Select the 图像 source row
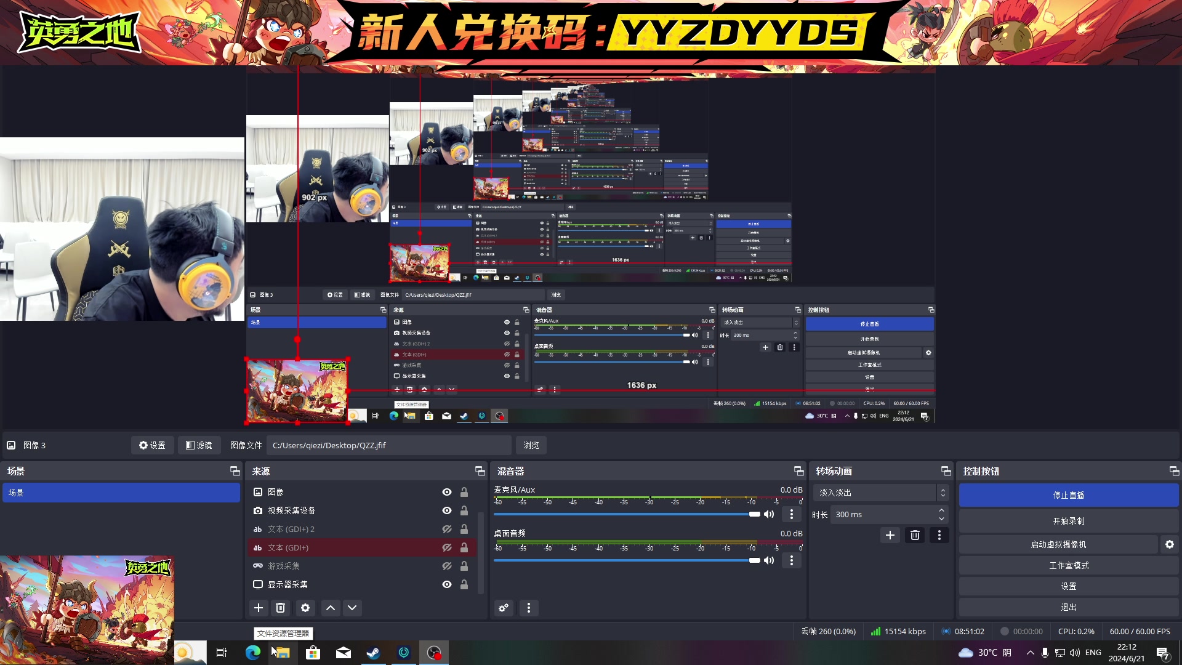1182x665 pixels. click(x=362, y=492)
